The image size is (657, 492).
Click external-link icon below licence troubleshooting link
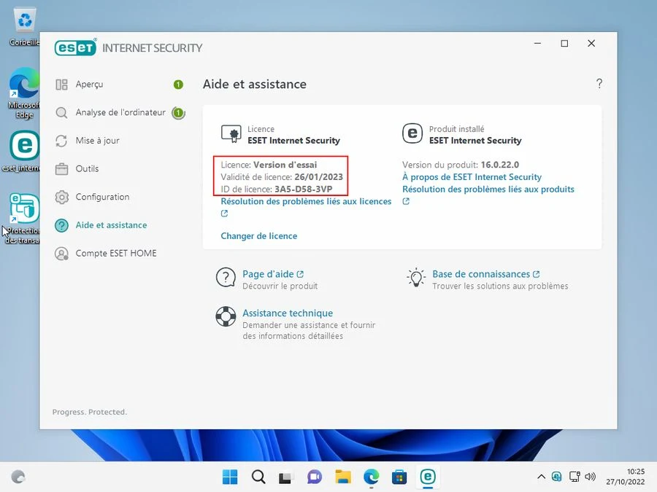[225, 214]
